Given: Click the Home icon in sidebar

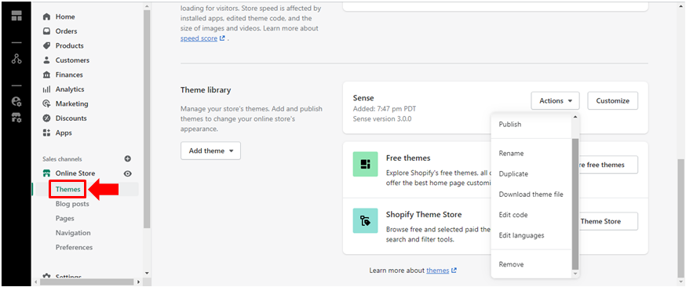Looking at the screenshot, I should (47, 16).
